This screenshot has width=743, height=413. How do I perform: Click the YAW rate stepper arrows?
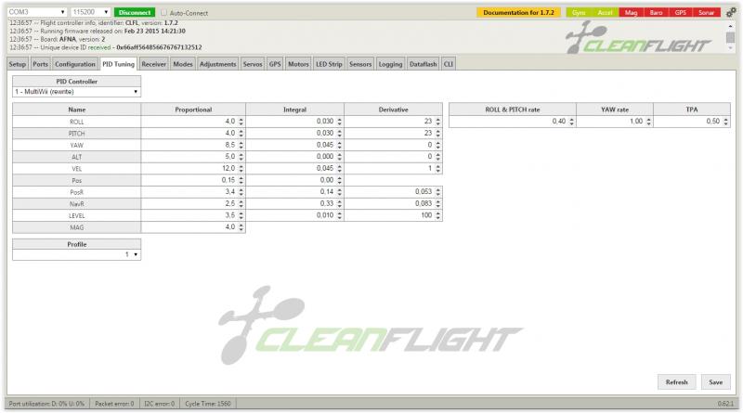pyautogui.click(x=648, y=122)
